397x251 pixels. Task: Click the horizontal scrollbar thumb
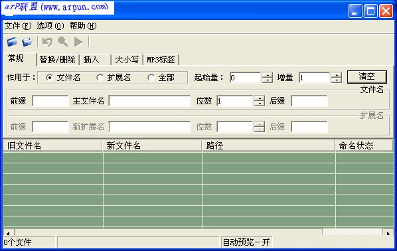point(169,232)
